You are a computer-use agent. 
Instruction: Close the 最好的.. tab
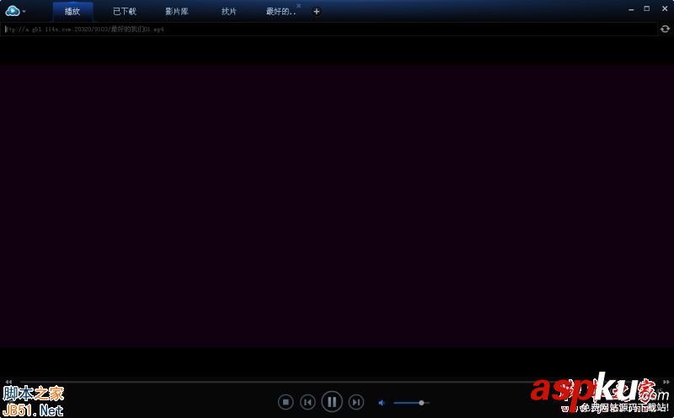coord(299,6)
